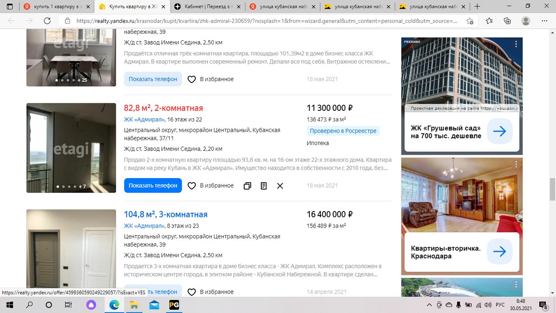This screenshot has width=556, height=313.
Task: Show phone for the 101,39м2 listing
Action: pos(153,79)
